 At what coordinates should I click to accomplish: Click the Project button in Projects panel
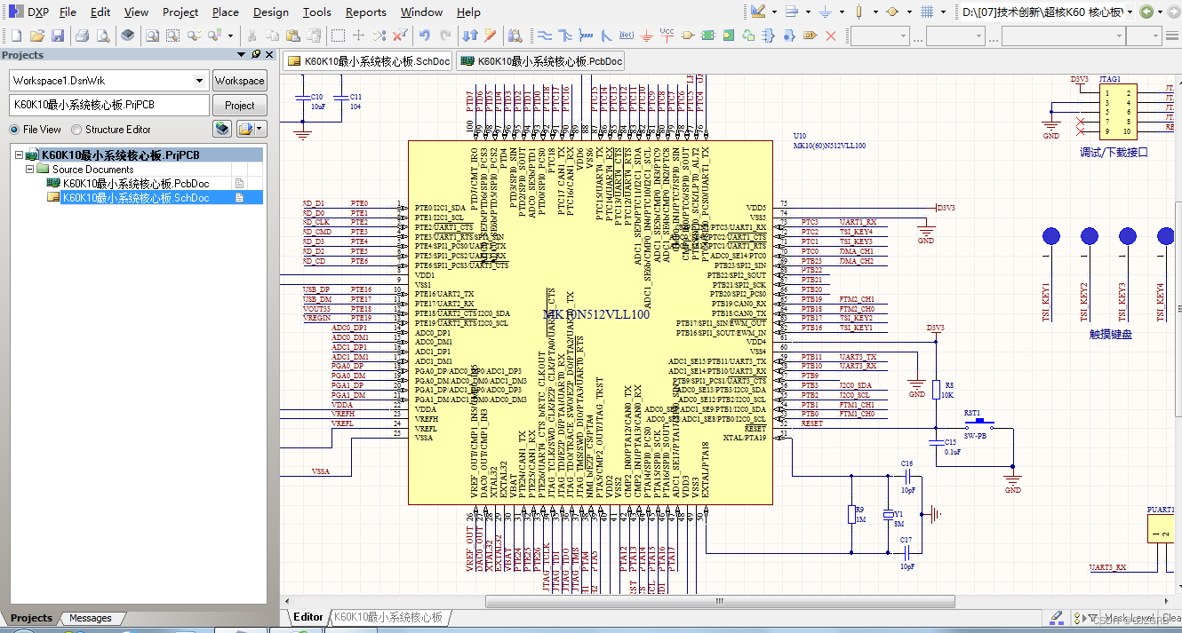click(239, 104)
